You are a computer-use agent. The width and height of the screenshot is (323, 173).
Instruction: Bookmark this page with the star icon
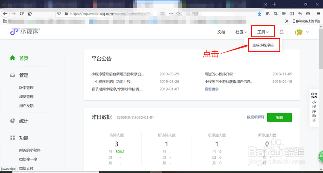point(178,14)
